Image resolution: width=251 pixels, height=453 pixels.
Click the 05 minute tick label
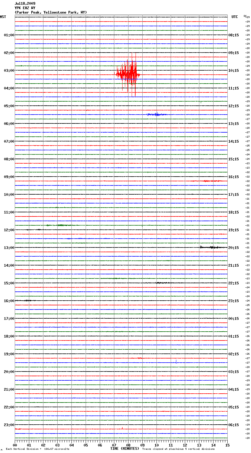click(86, 445)
